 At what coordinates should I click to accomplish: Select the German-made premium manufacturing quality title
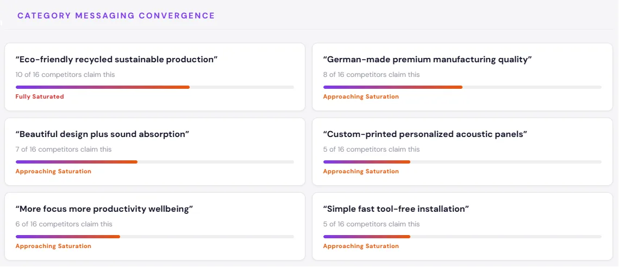point(428,60)
